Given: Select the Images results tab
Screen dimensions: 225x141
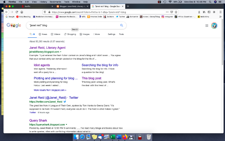Looking at the screenshot, I should (85, 34).
